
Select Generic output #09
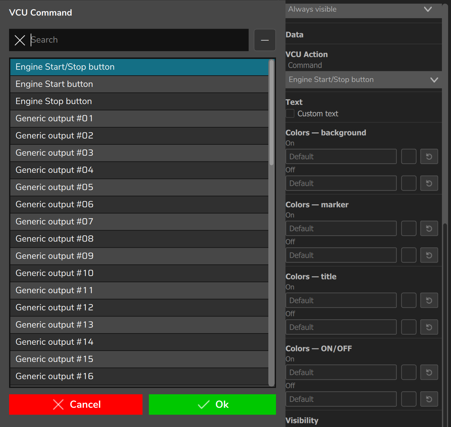[139, 256]
